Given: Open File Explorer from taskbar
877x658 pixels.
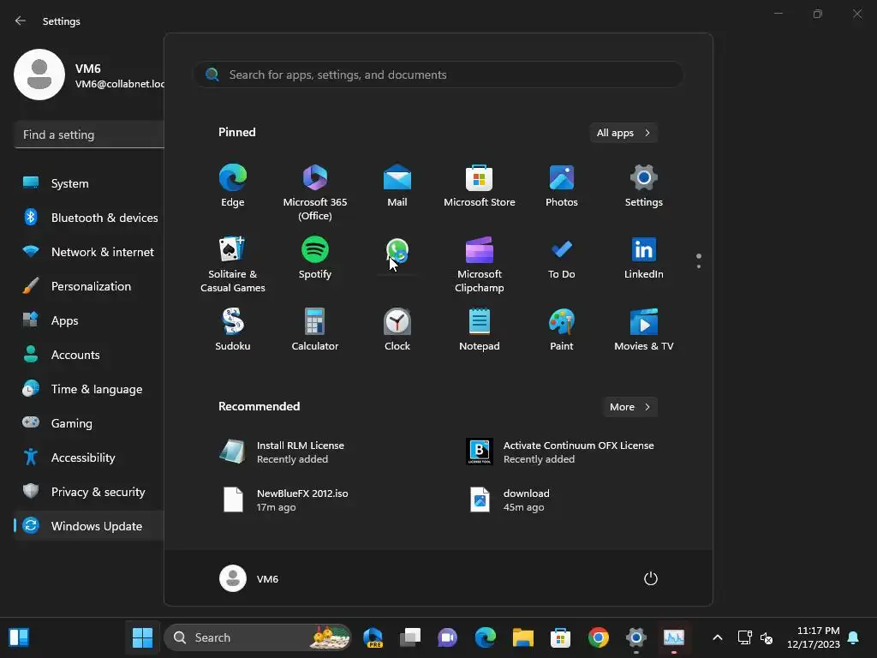Looking at the screenshot, I should 523,637.
